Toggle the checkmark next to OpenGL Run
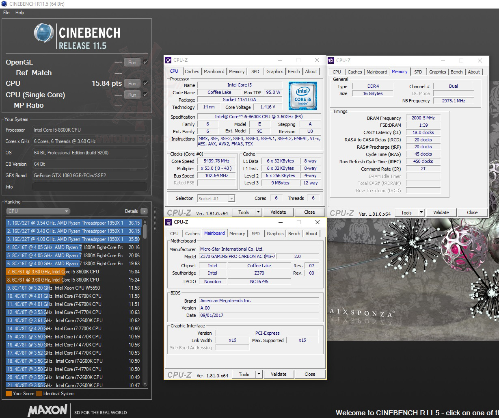The image size is (499, 418). tap(145, 62)
